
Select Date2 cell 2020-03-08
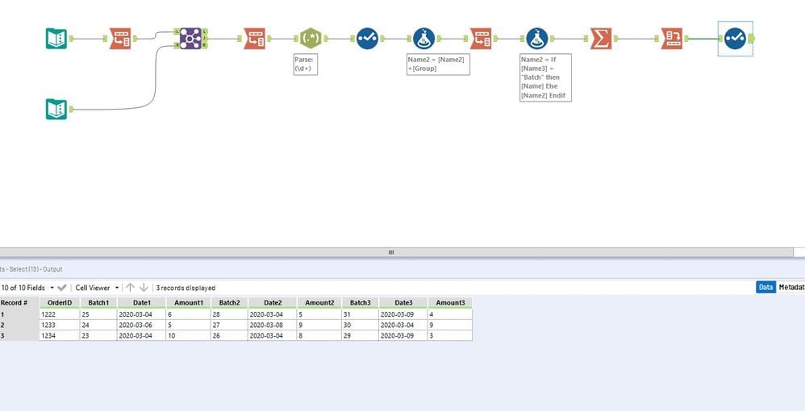coord(273,325)
